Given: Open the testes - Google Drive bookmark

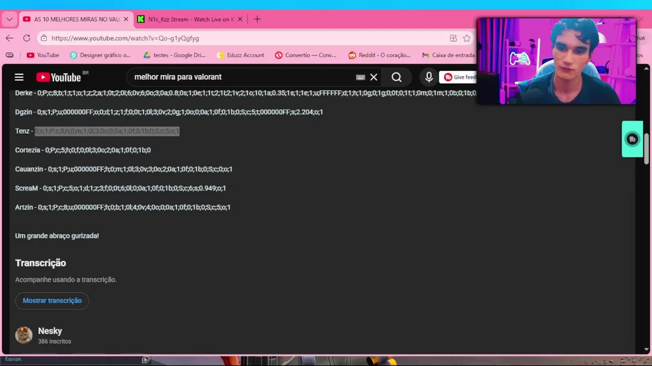Looking at the screenshot, I should (x=174, y=55).
